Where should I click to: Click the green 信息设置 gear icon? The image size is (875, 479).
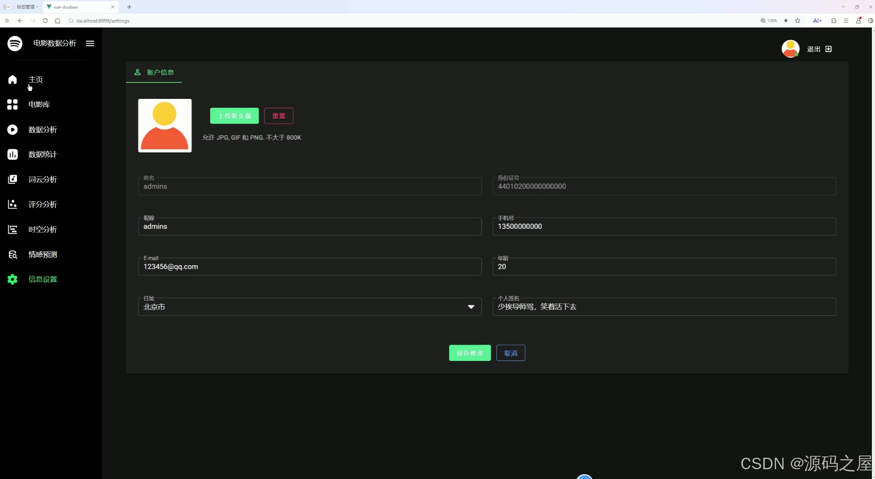tap(12, 279)
